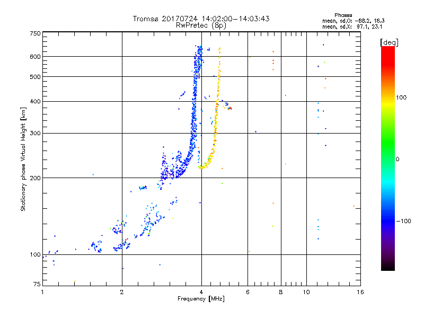
Task: Click the colorbar tick label '0'
Action: click(397, 160)
